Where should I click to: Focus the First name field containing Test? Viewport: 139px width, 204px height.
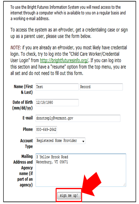coord(57,87)
